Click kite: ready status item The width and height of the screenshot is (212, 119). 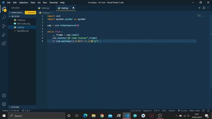point(195,110)
